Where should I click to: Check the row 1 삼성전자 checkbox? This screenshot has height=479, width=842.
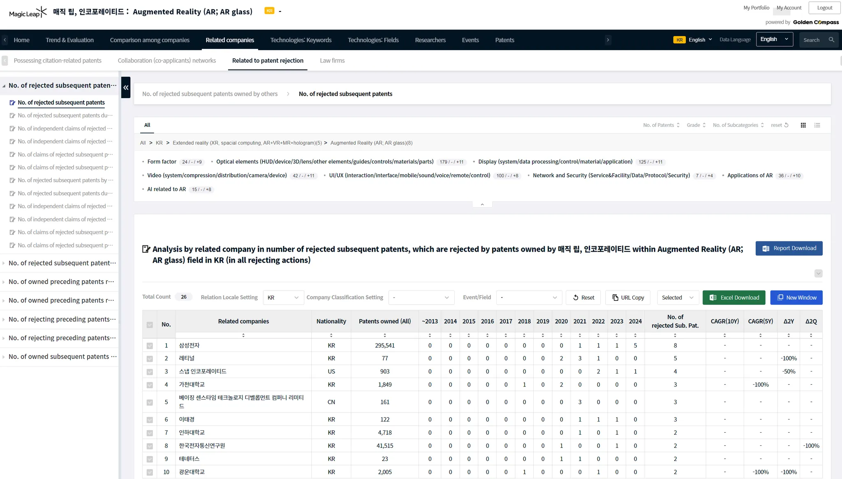point(150,346)
